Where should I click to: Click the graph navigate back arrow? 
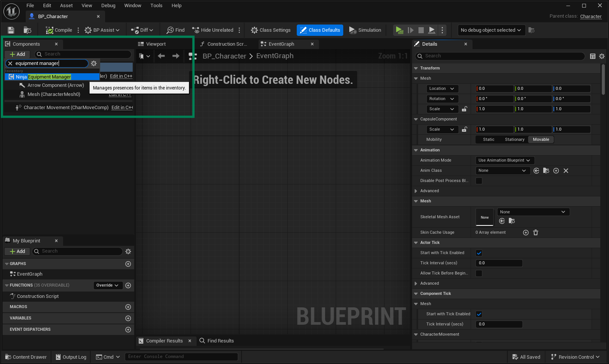point(161,56)
